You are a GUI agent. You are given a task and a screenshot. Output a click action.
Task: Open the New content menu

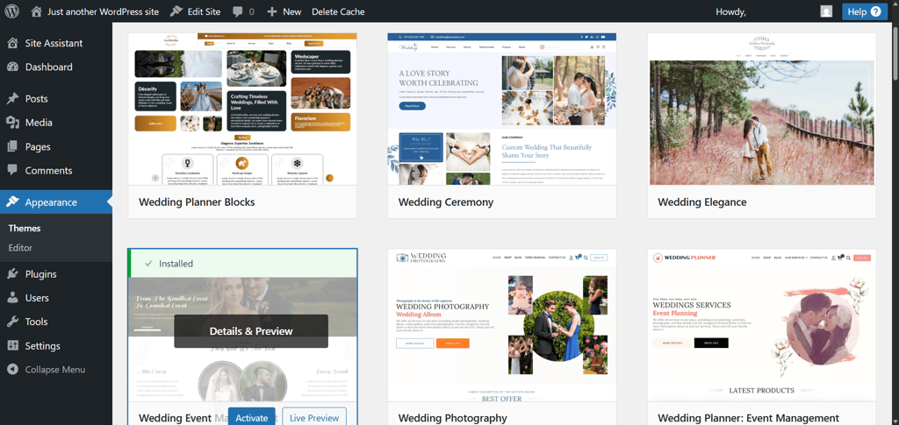pos(291,11)
